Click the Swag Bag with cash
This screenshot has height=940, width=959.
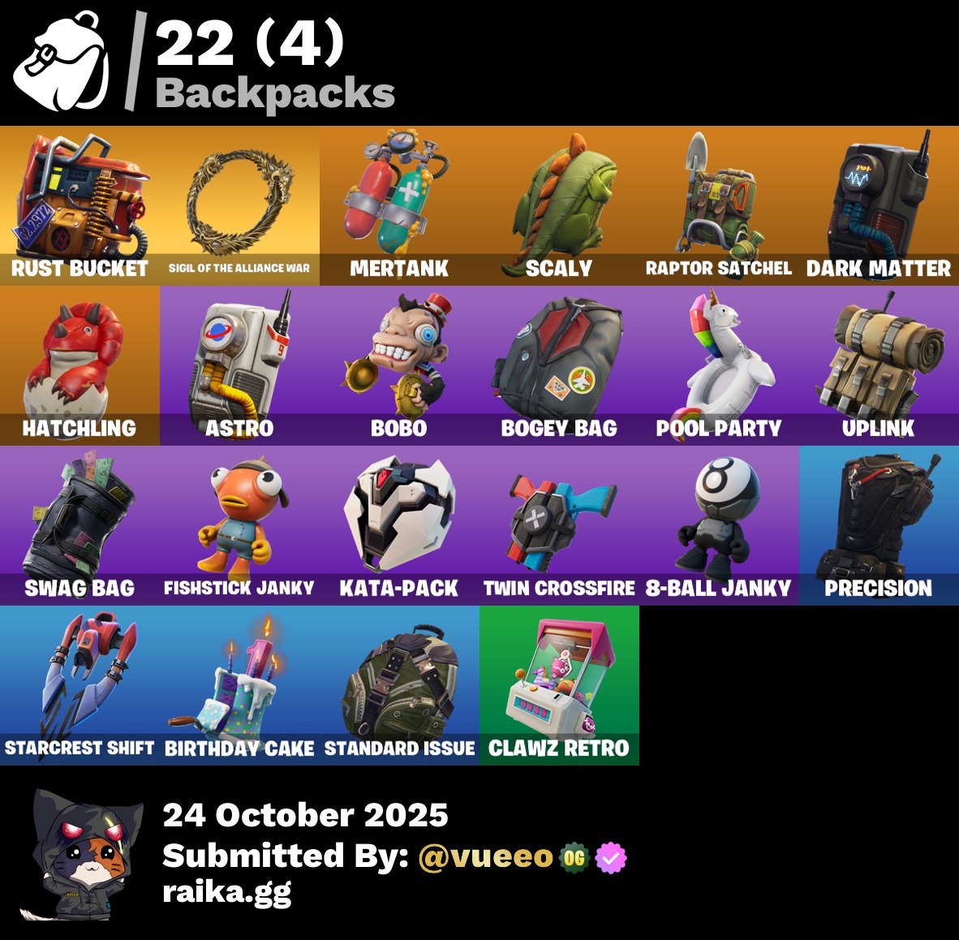pos(80,526)
